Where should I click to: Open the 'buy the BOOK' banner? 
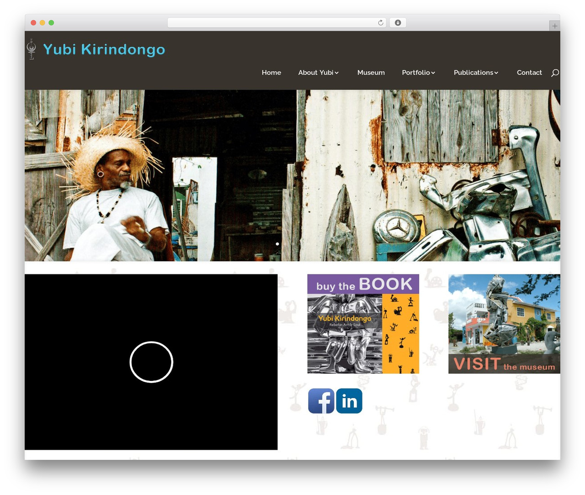pyautogui.click(x=363, y=324)
